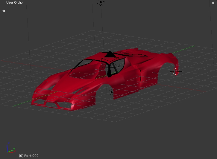The height and width of the screenshot is (159, 217).
Task: Click the 3D cursor near the rear fender
Action: click(176, 71)
